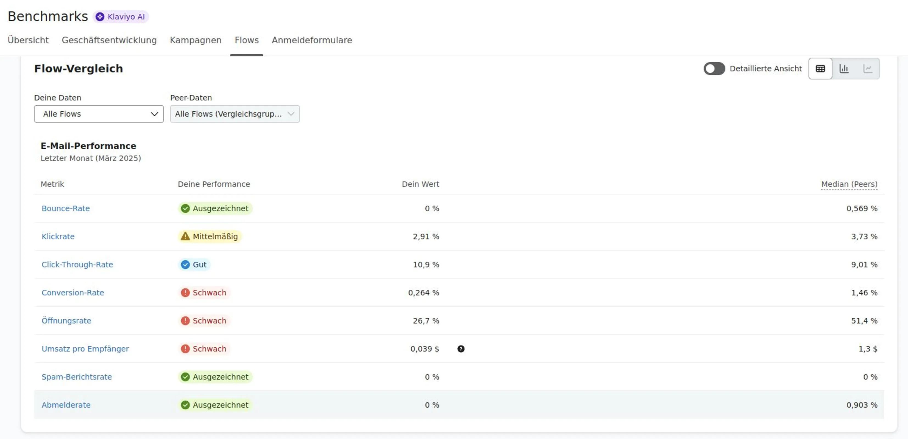Click the Klaviyo AI sparkle icon
This screenshot has height=439, width=908.
pyautogui.click(x=100, y=16)
